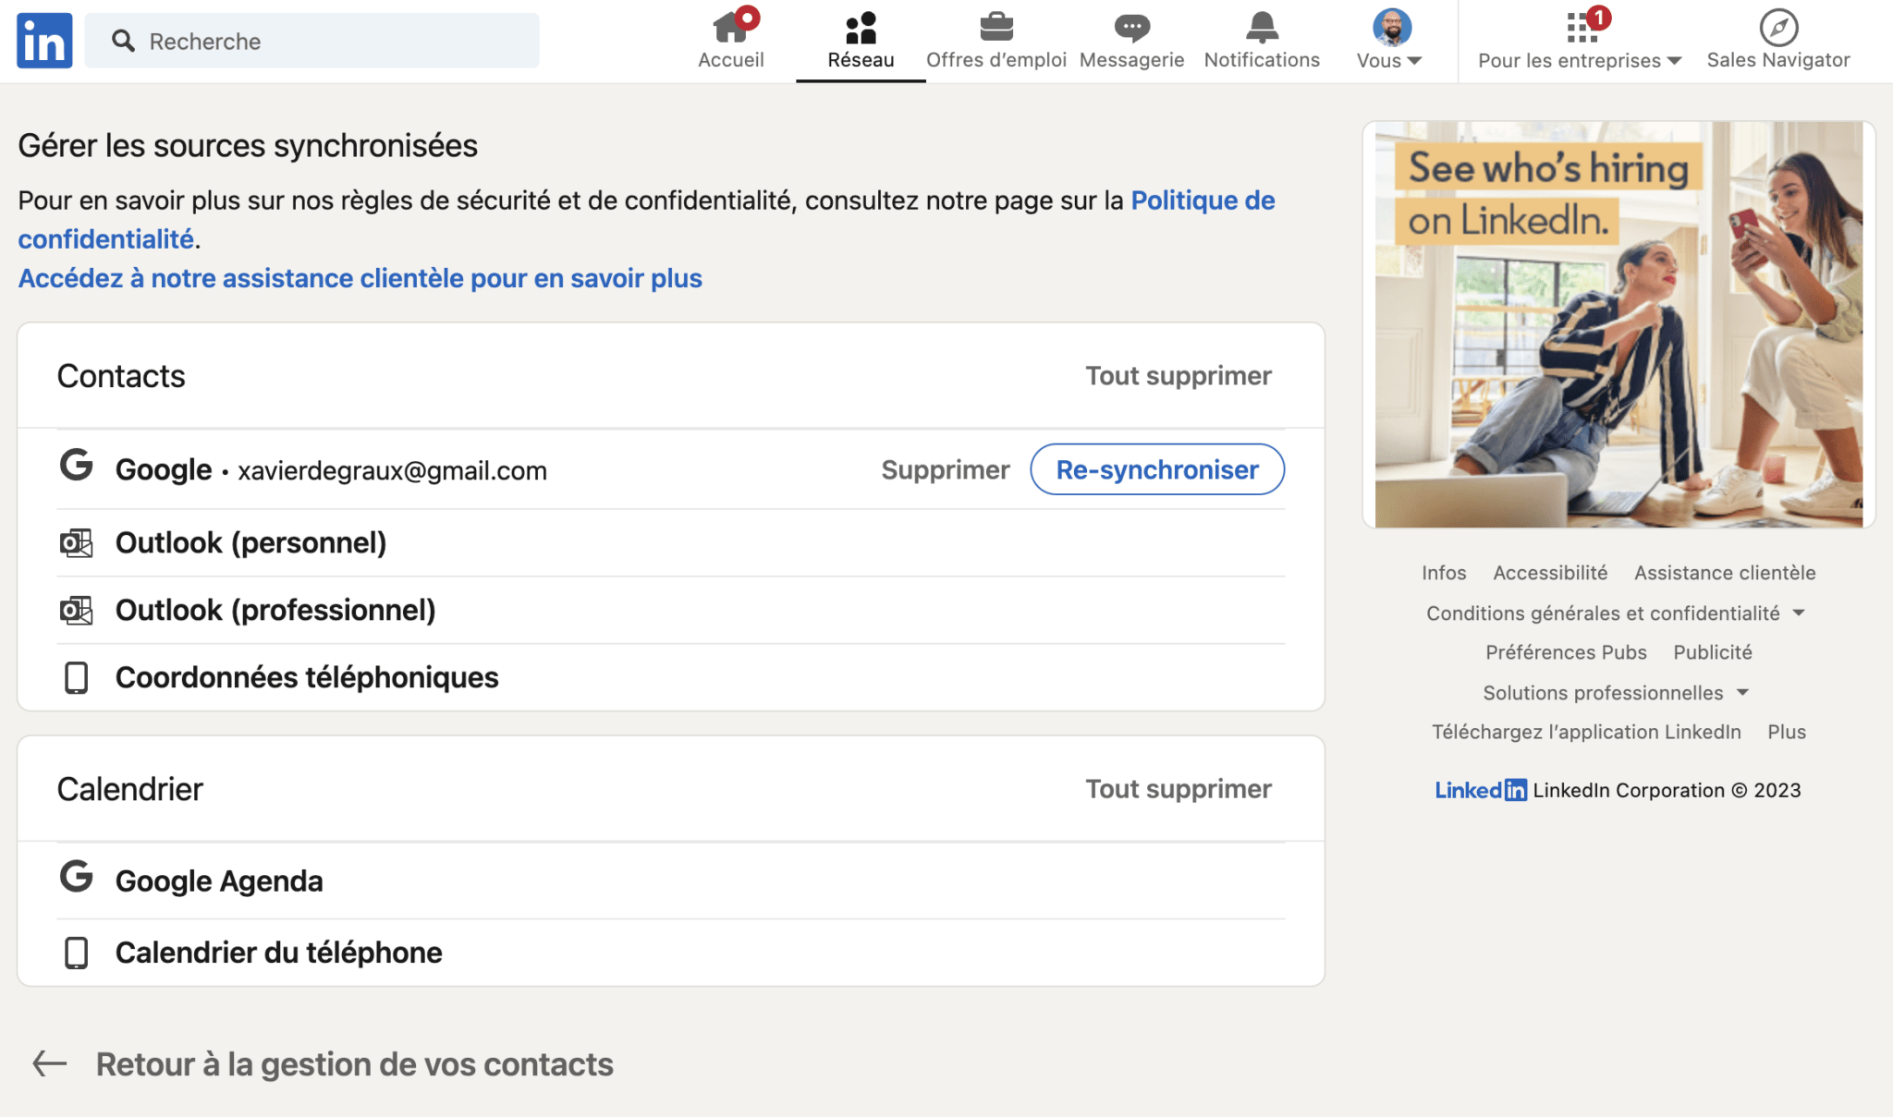Select Outlook (professionnel) source
This screenshot has width=1893, height=1117.
click(x=275, y=610)
